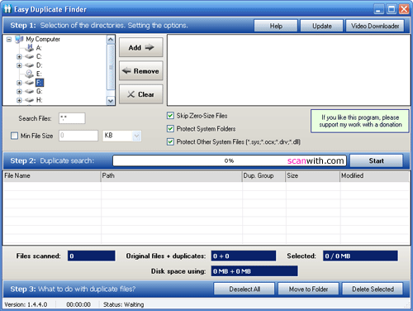Screen dimensions: 413x311
Task: Close the Easy Duplicate Finder window
Action: (404, 9)
